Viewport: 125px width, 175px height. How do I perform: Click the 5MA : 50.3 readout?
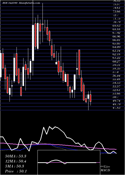[x=14, y=166]
